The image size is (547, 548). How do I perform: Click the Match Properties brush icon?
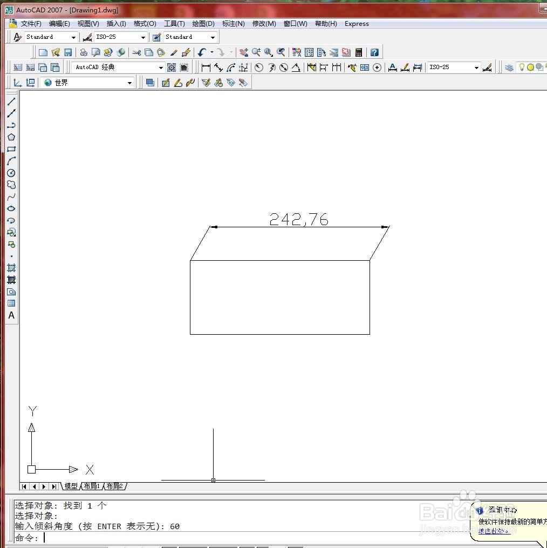tap(174, 52)
